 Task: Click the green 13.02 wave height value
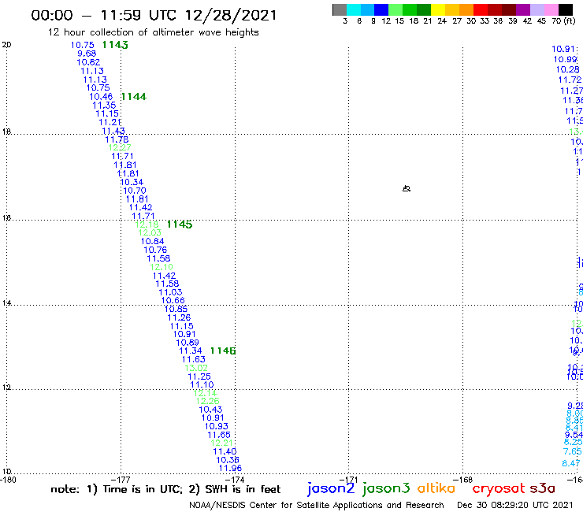(196, 368)
